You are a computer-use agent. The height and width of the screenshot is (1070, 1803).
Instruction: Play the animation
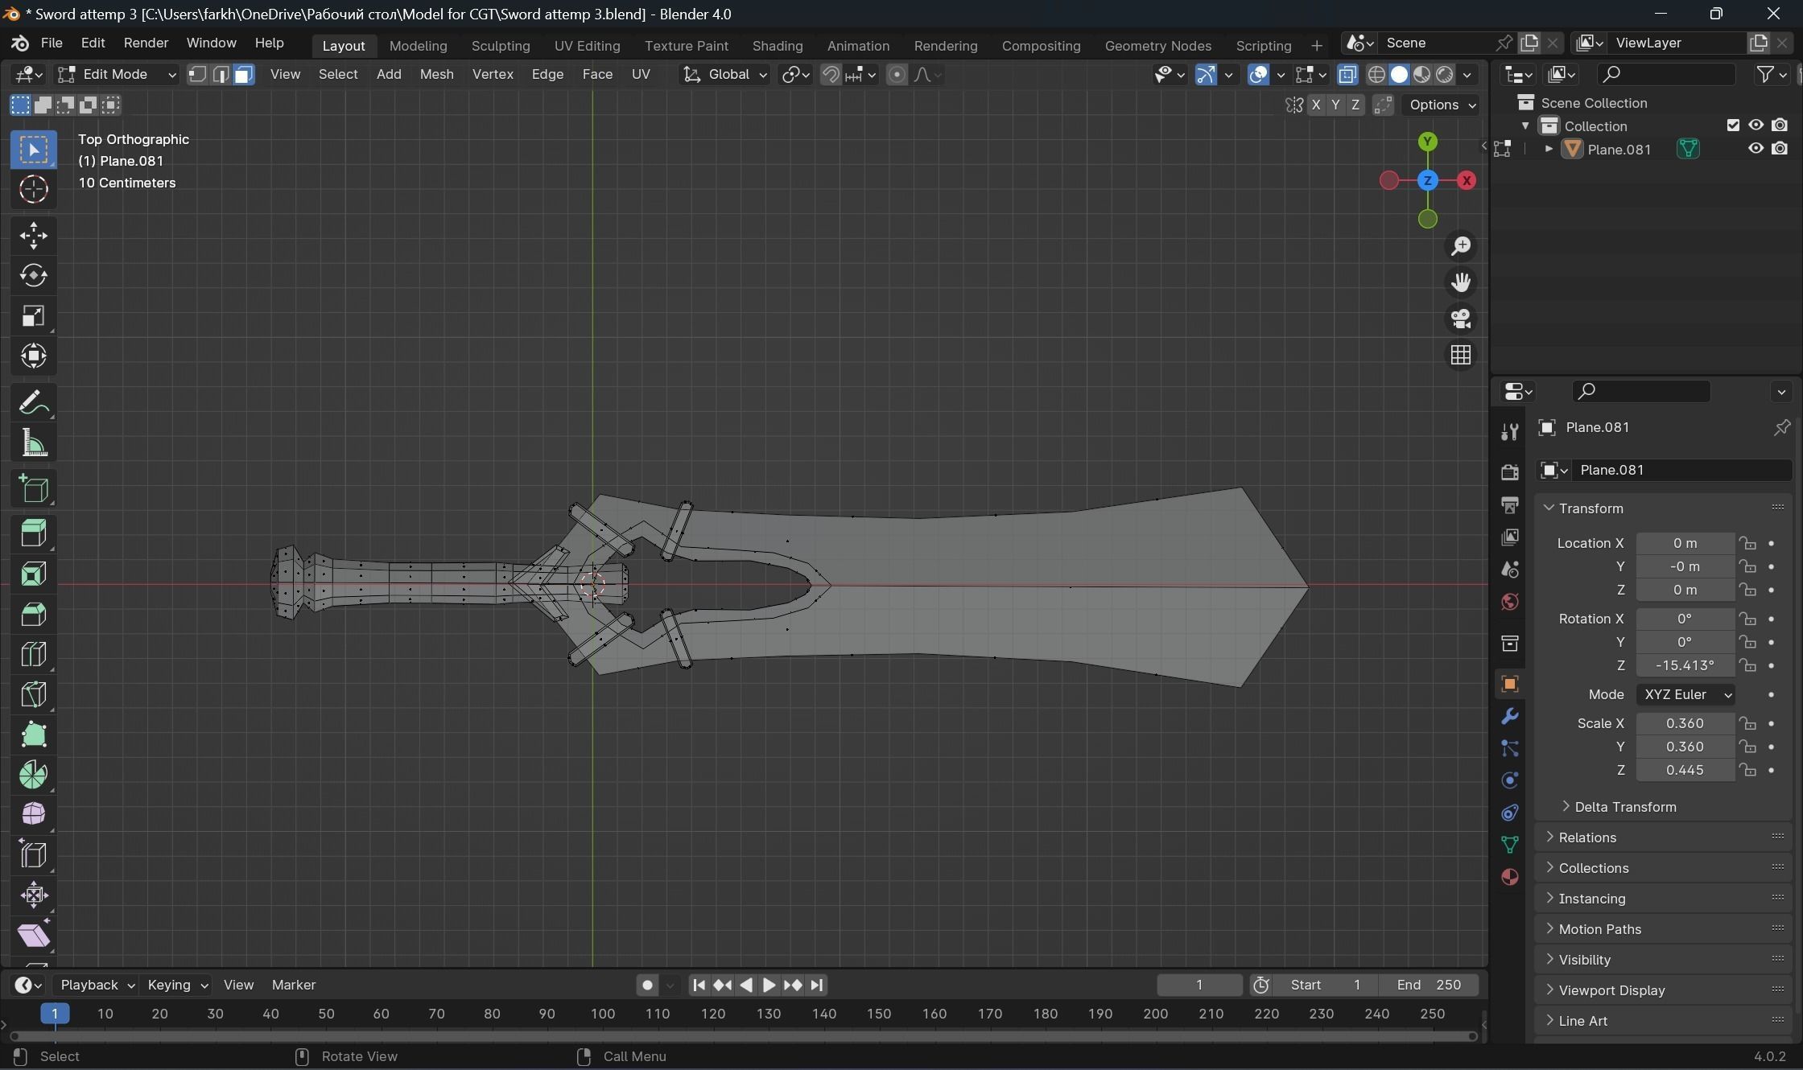pos(769,985)
